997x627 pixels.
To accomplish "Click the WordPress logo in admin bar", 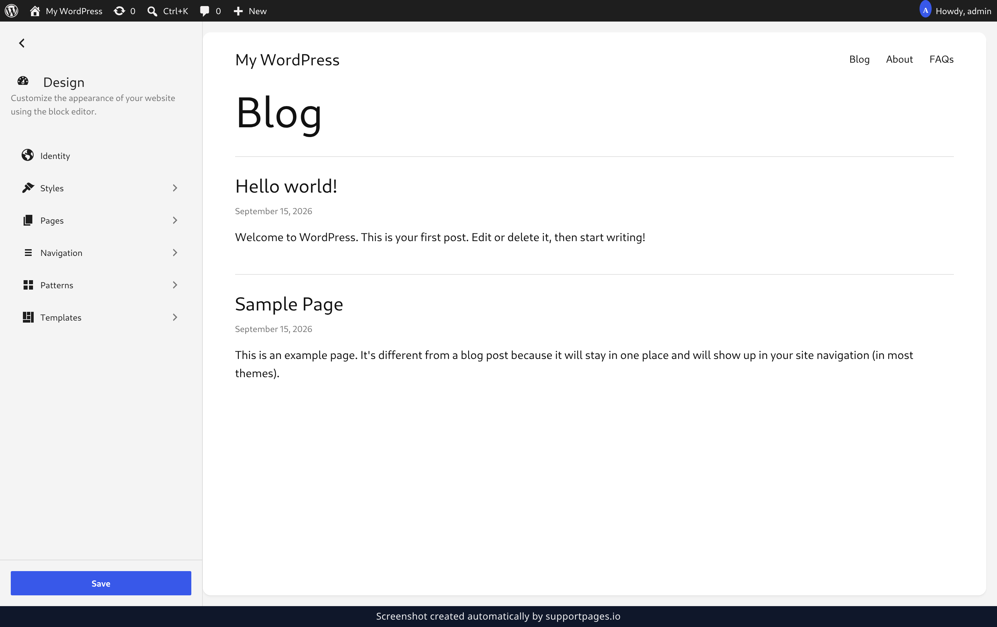I will pos(11,11).
